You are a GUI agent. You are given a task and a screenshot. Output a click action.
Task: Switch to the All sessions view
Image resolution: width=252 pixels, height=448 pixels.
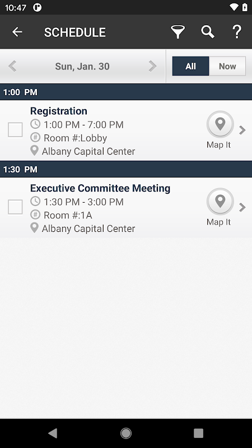pos(190,66)
